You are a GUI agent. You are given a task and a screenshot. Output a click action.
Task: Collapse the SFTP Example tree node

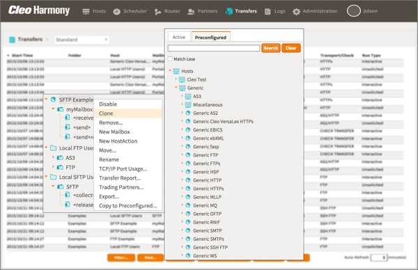click(x=46, y=100)
